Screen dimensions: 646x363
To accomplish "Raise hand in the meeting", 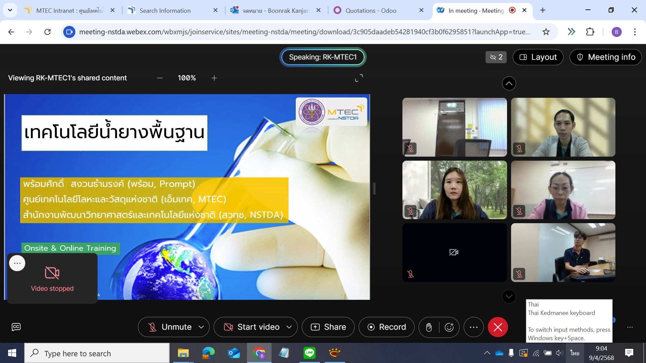I will point(429,327).
